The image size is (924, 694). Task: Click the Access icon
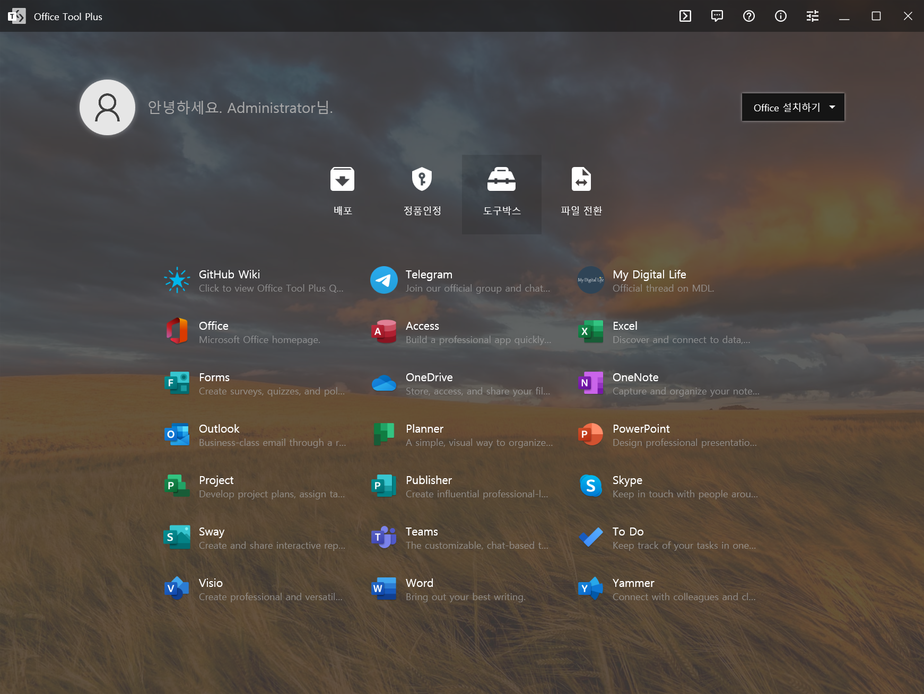(384, 331)
